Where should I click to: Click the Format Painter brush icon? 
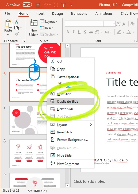[x=17, y=34]
